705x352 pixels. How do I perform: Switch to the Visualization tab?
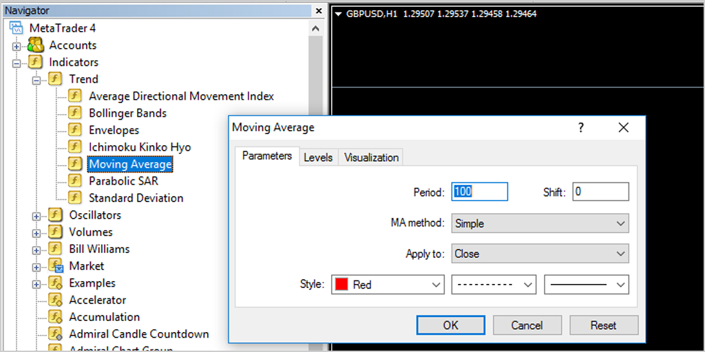(371, 157)
